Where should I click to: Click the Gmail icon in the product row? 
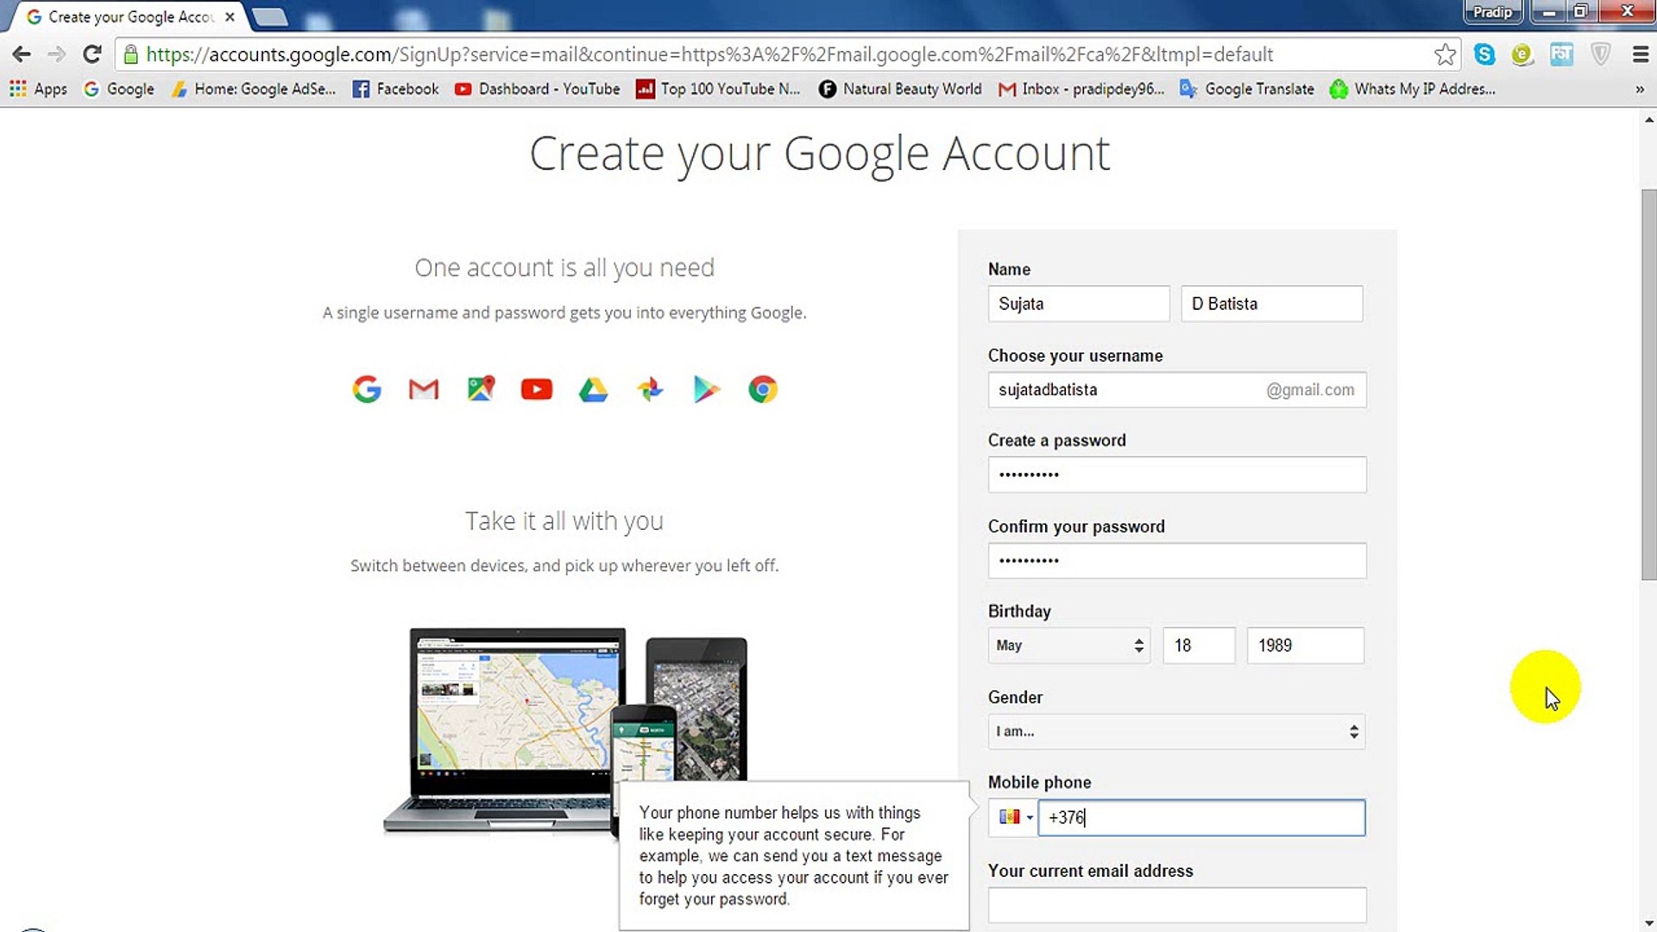pos(423,389)
